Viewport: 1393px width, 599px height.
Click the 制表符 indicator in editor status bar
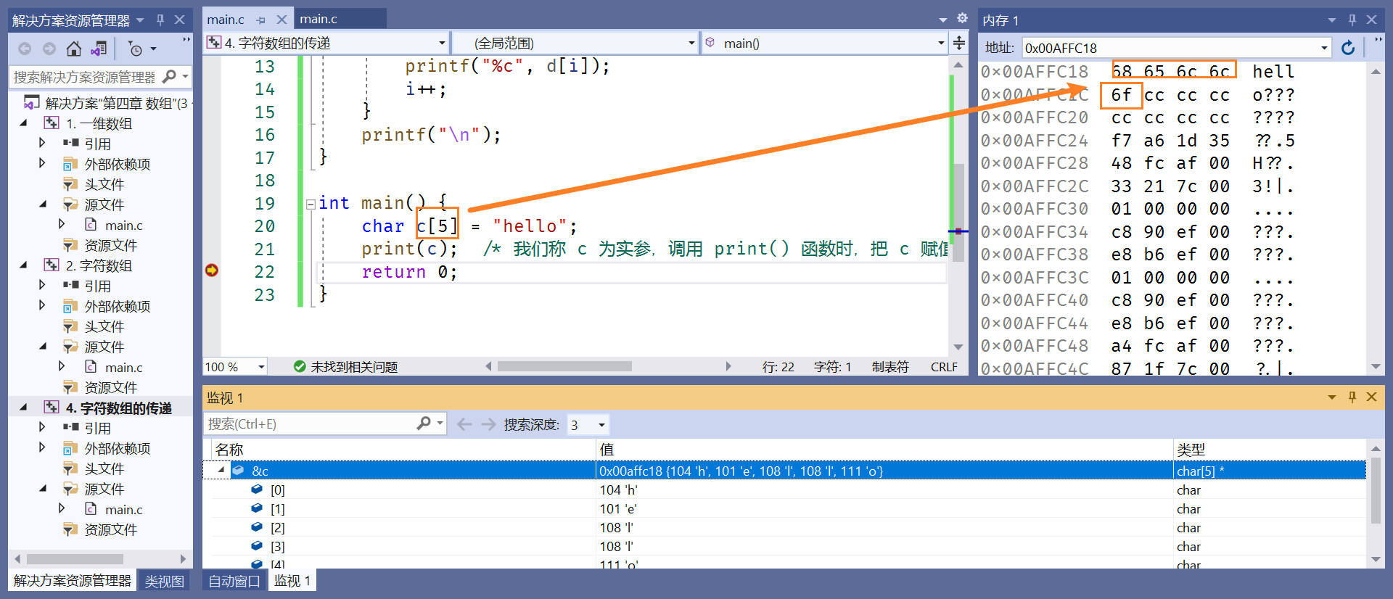(890, 366)
